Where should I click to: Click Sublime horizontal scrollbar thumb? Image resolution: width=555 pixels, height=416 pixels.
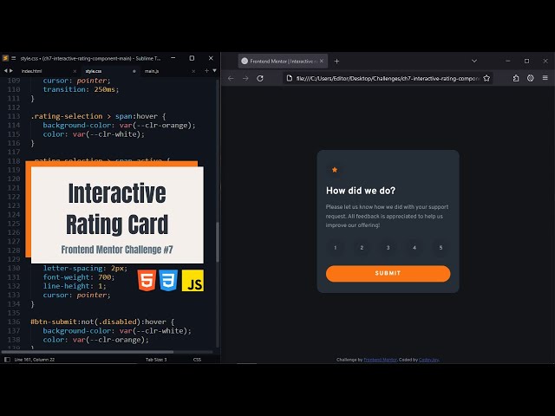[88, 352]
